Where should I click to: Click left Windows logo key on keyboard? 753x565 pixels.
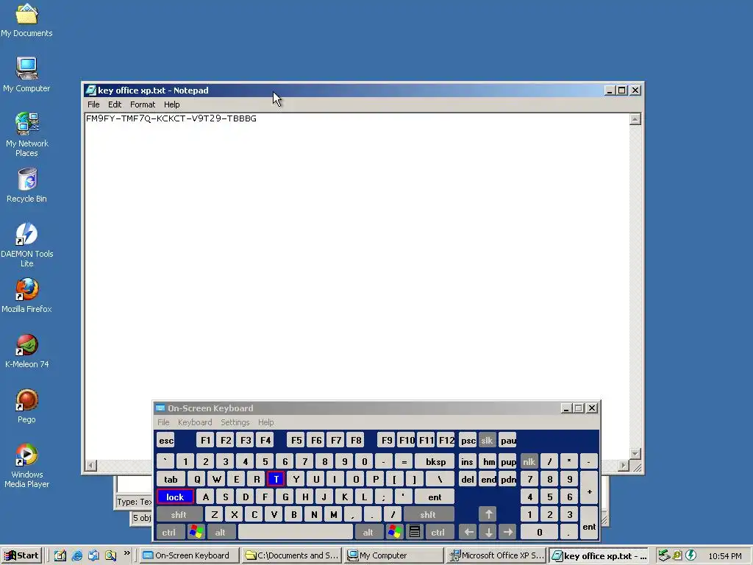coord(196,532)
